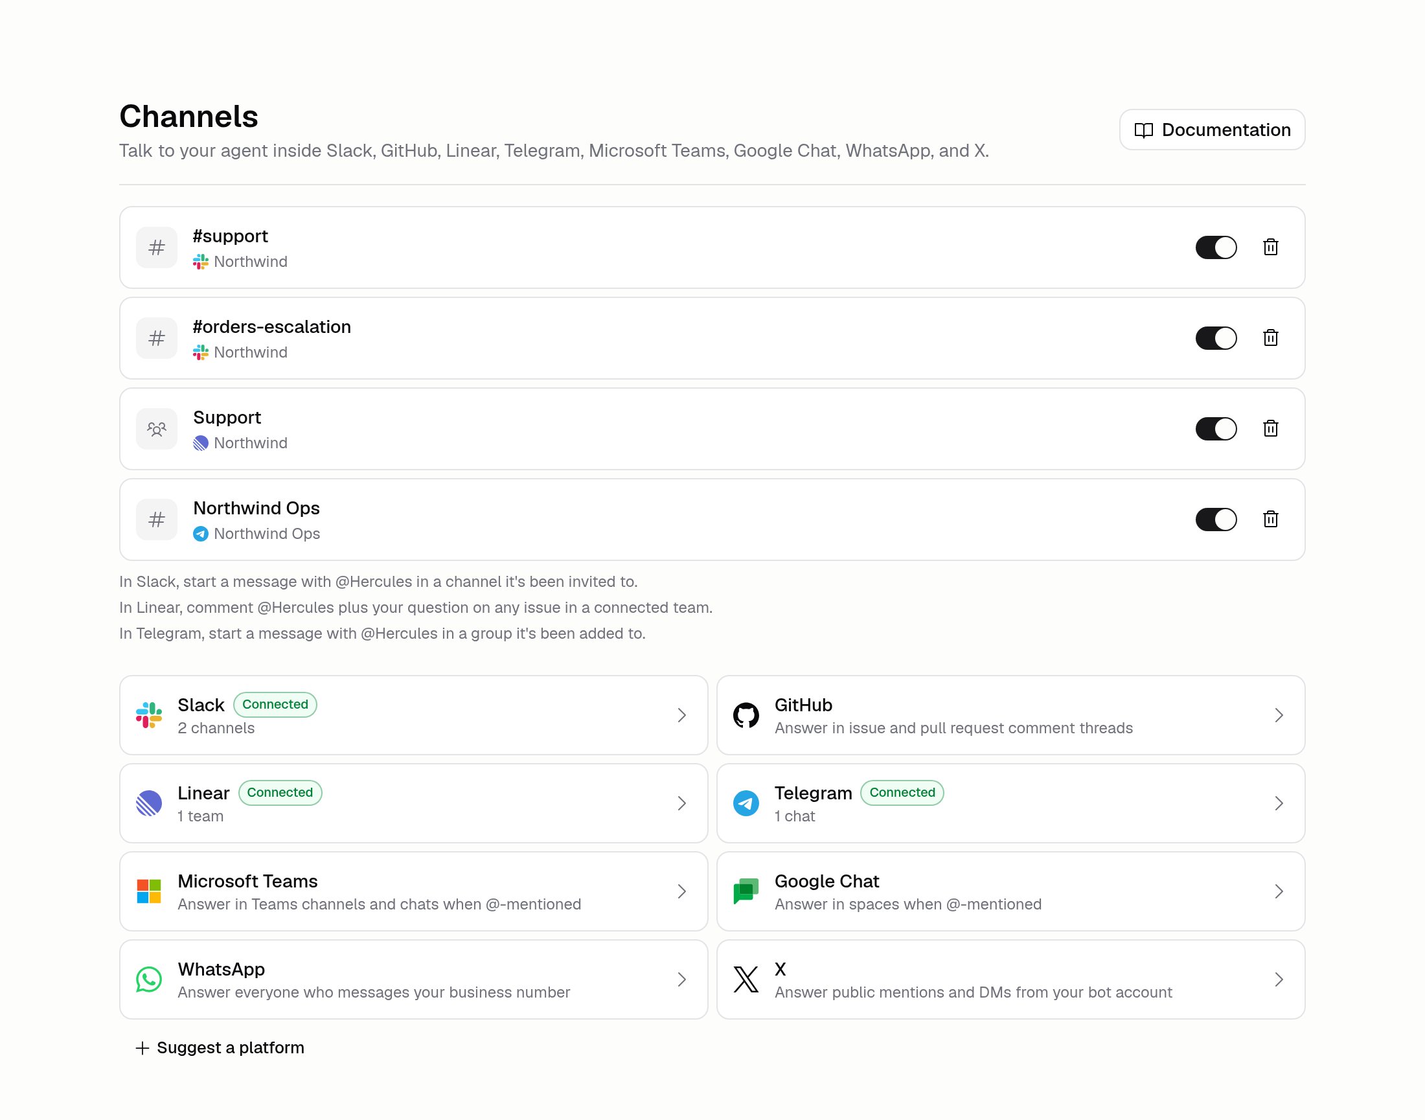The width and height of the screenshot is (1425, 1120).
Task: Click the Linear logo under Support row
Action: pos(201,443)
